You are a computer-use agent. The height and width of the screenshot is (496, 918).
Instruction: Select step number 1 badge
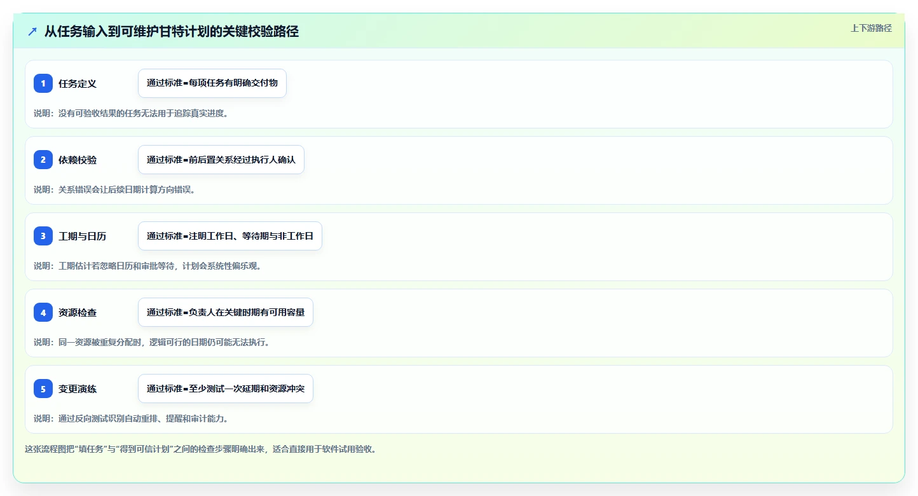point(43,83)
